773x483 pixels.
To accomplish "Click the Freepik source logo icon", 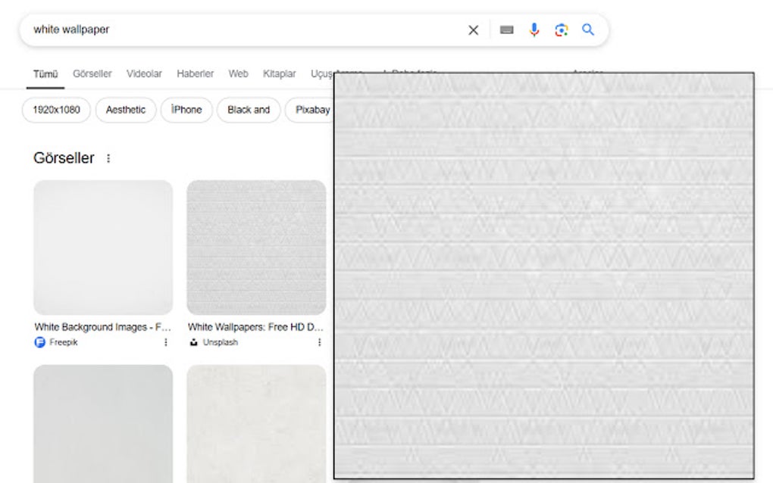I will [39, 342].
